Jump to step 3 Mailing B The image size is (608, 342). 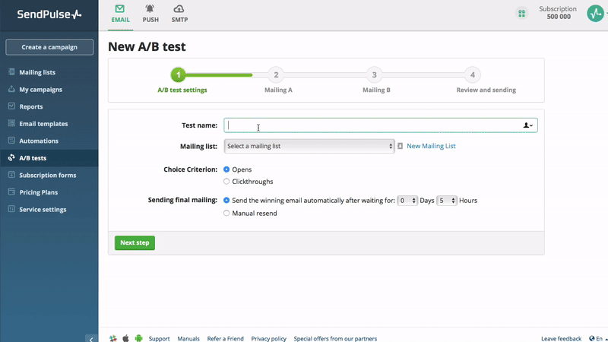tap(374, 74)
